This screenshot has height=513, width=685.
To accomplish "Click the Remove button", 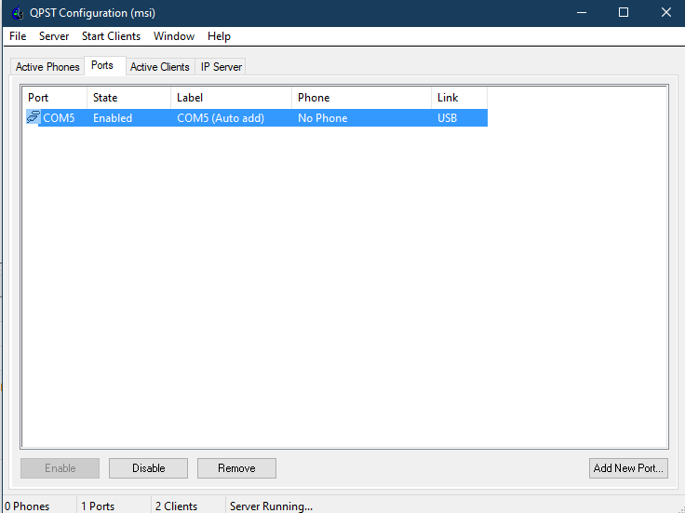I will click(236, 468).
